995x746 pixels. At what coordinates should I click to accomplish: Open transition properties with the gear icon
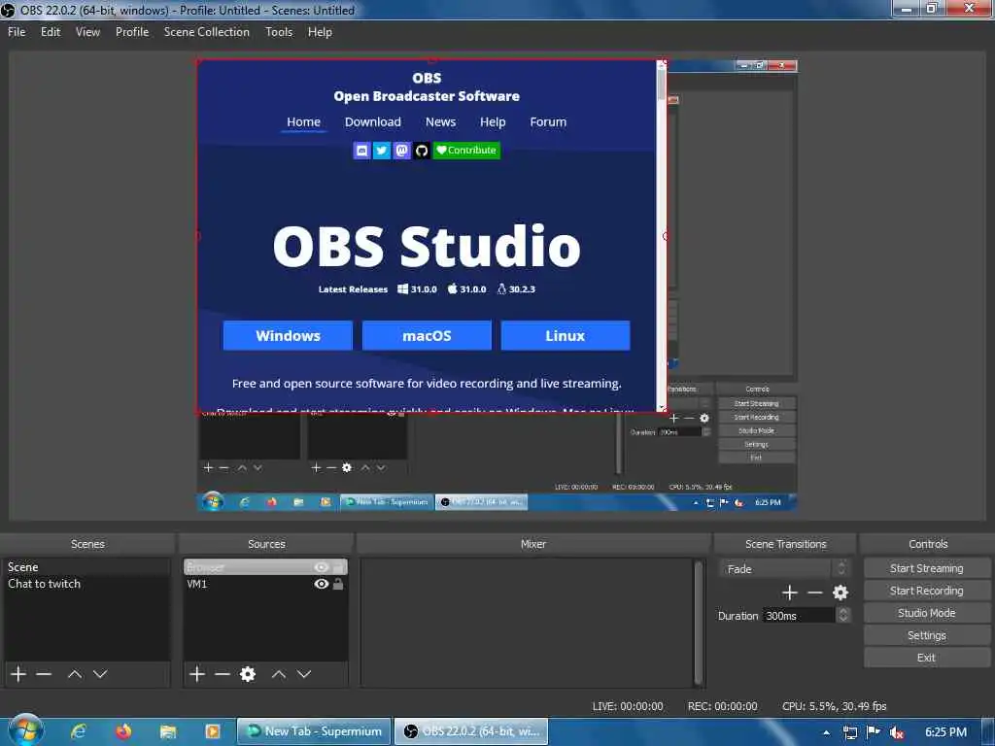coord(841,593)
